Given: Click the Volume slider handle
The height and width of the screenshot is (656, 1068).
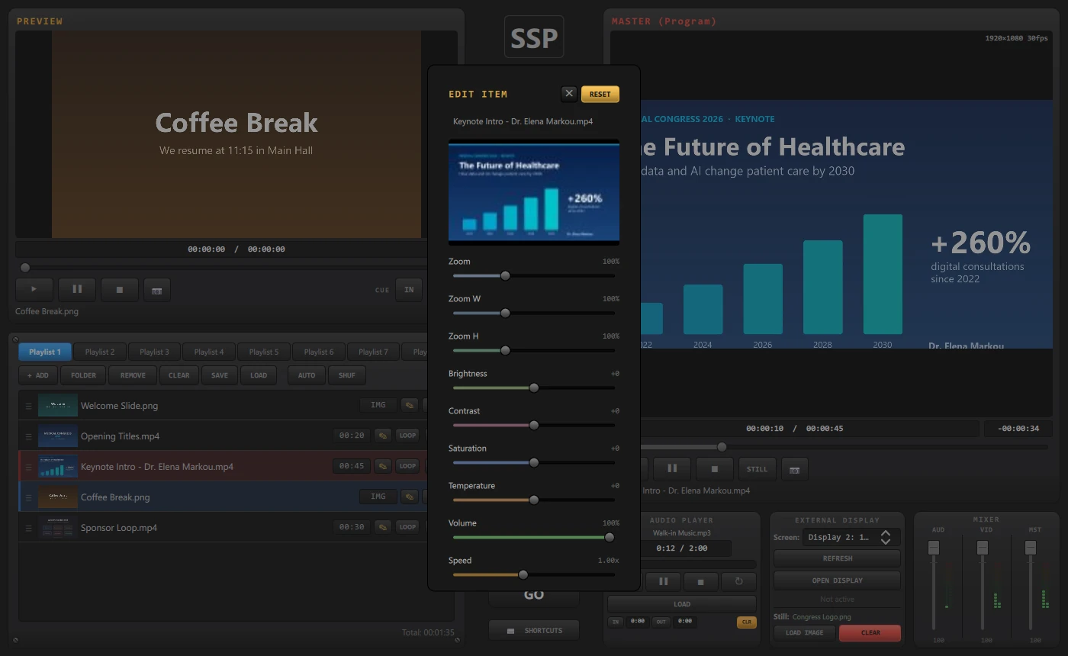Looking at the screenshot, I should 610,537.
